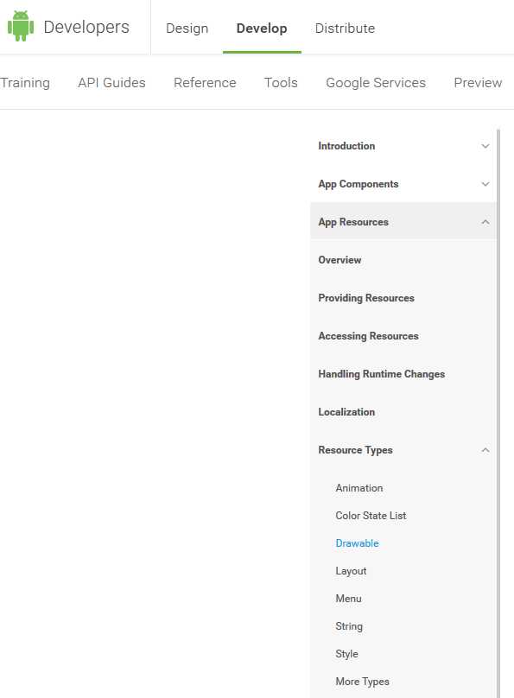Switch to the Design tab
The height and width of the screenshot is (698, 514).
tap(187, 28)
